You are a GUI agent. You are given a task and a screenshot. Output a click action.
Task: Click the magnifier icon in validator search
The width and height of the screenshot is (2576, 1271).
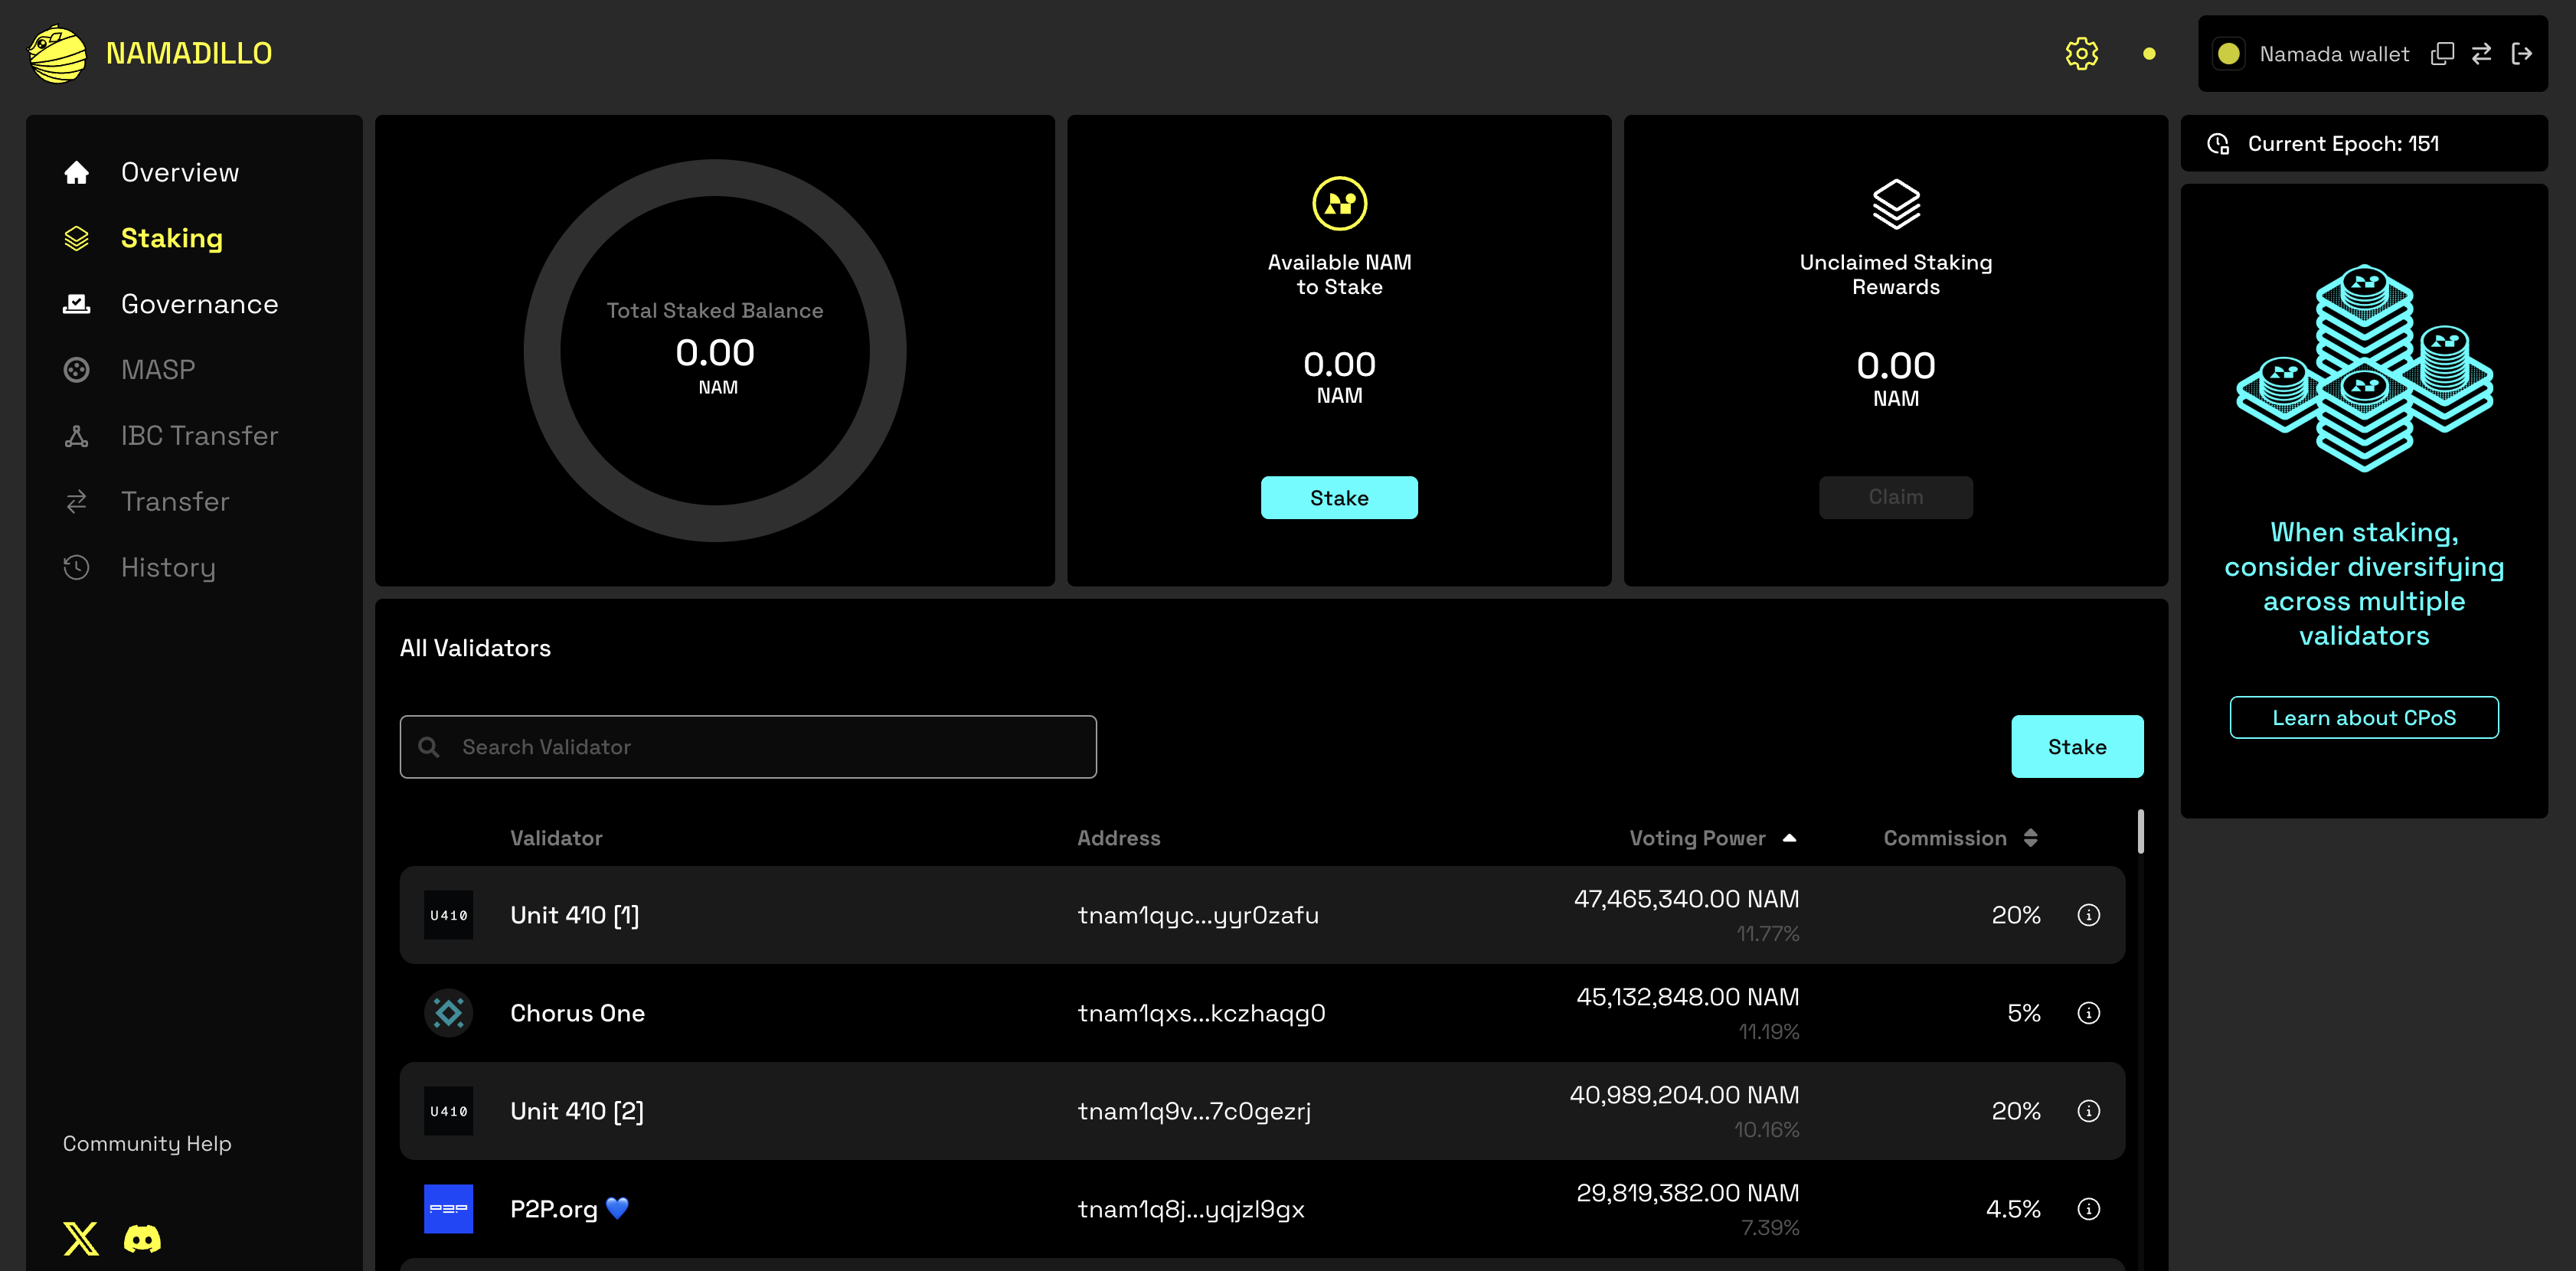point(429,747)
